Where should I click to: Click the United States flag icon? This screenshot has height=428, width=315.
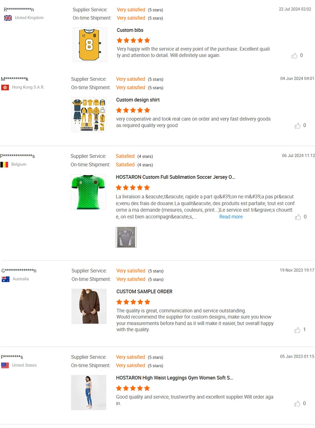(5, 365)
